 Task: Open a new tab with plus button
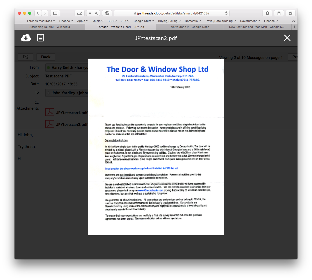(294, 27)
